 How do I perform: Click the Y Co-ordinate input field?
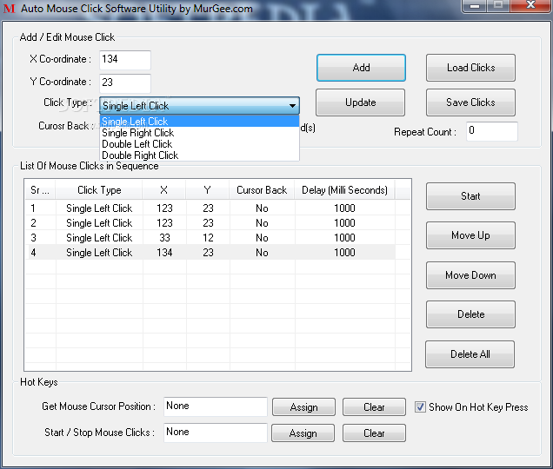pyautogui.click(x=125, y=83)
